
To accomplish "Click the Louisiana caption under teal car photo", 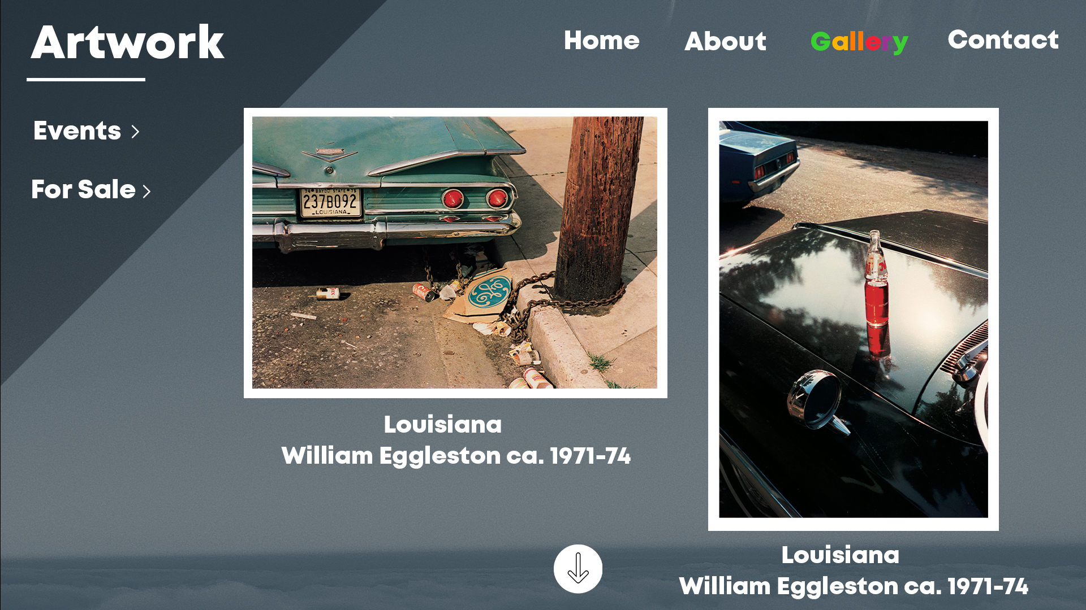I will click(x=442, y=425).
